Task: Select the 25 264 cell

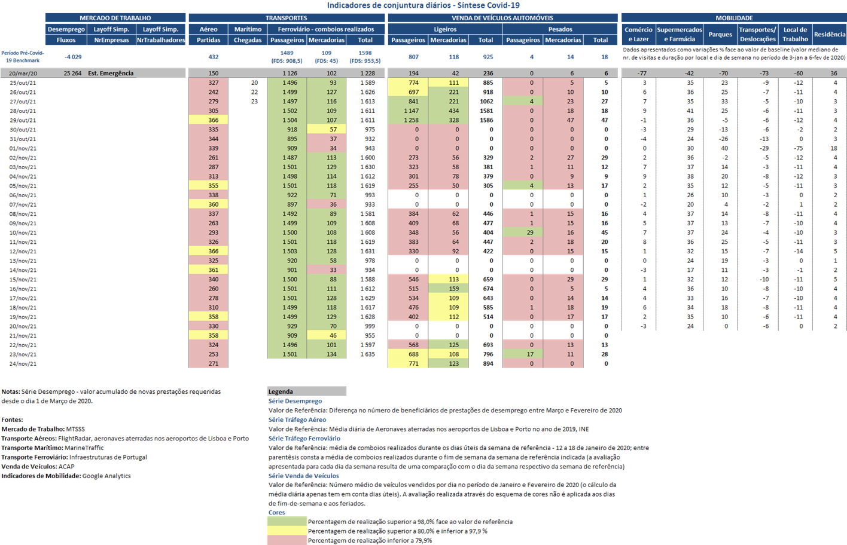Action: 72,74
